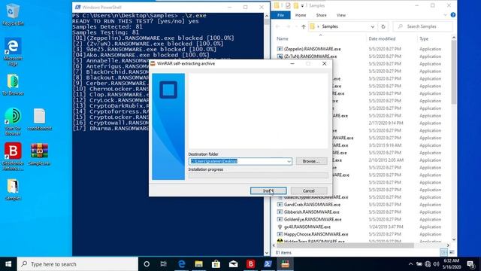This screenshot has height=271, width=481.
Task: Open Task View on the taskbar
Action: (164, 264)
